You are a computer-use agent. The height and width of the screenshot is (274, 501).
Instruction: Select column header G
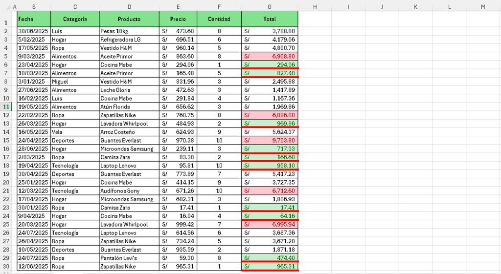coord(270,7)
